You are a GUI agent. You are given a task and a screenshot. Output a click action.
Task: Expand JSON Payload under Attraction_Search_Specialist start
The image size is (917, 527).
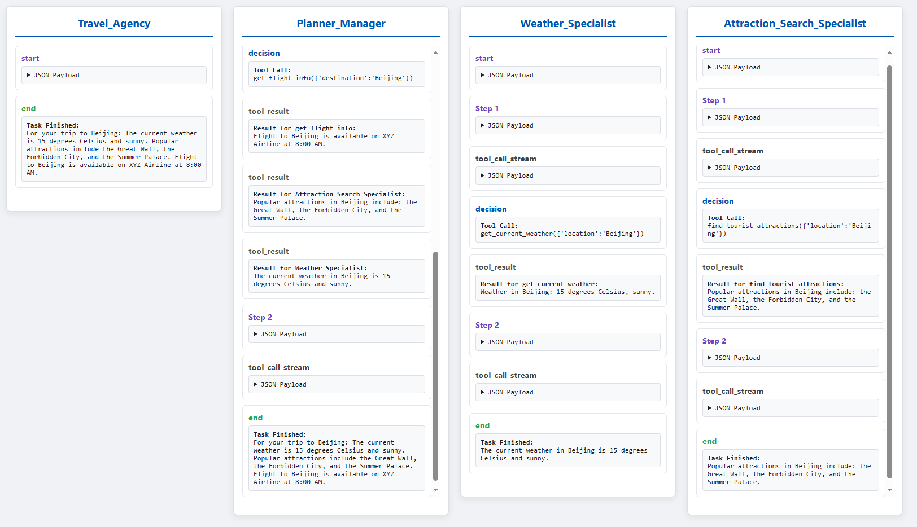(791, 67)
